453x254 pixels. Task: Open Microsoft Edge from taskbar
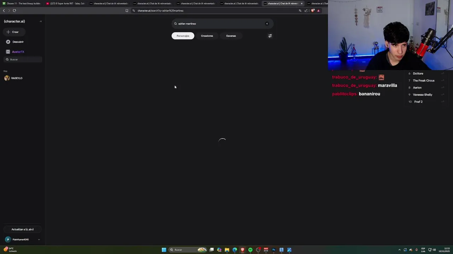click(x=235, y=250)
